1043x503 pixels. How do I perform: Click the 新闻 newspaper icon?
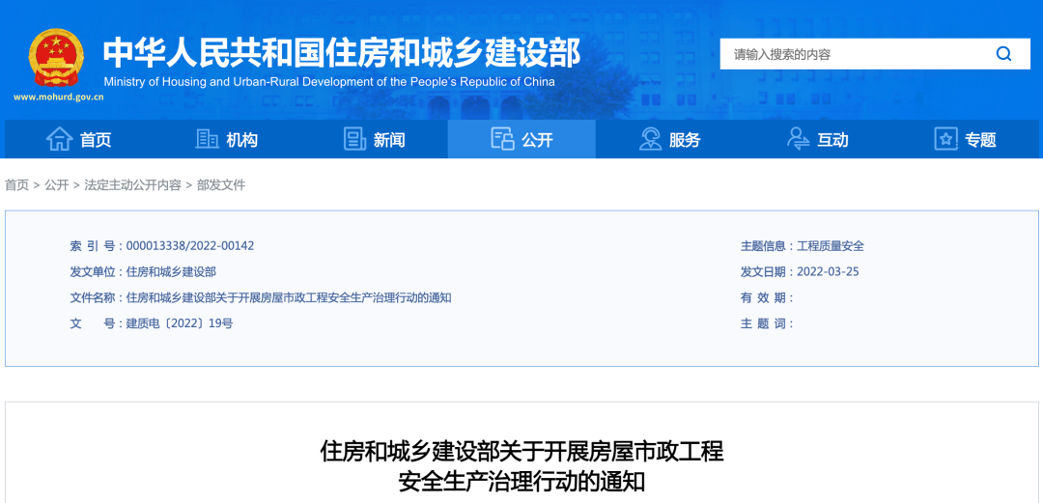(354, 139)
